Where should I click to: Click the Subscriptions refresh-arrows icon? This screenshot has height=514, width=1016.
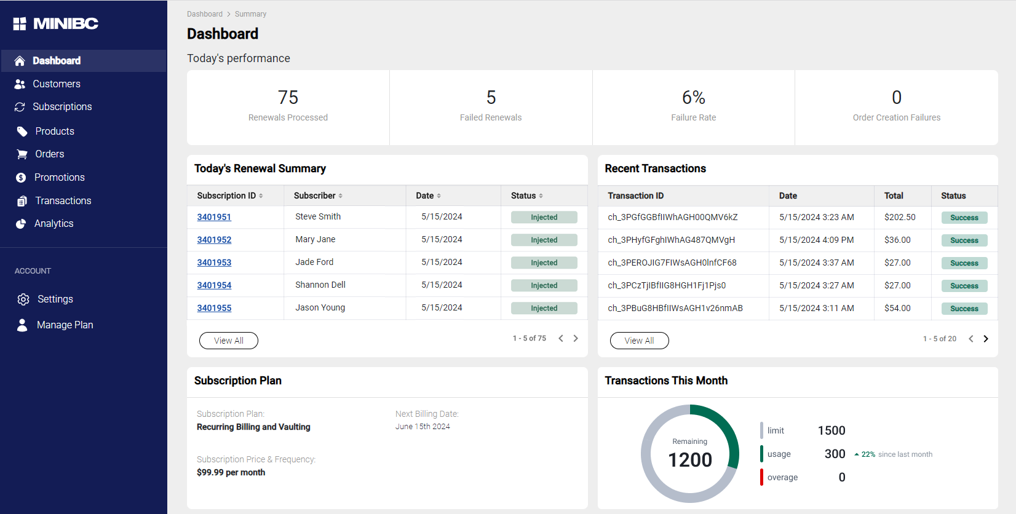click(20, 107)
